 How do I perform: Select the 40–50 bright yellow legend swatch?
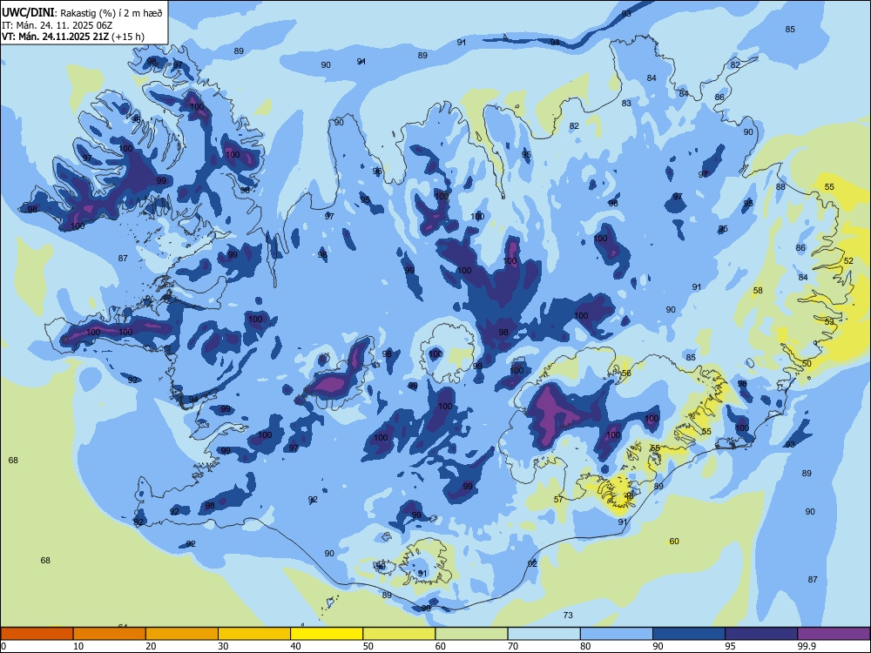327,634
